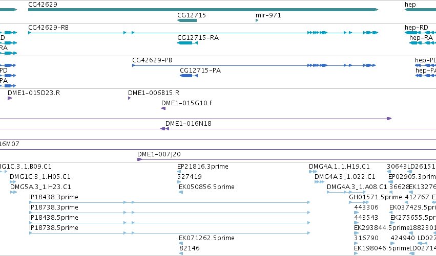The image size is (436, 256).
Task: Select the CG42629 gene bar
Action: 203,10
